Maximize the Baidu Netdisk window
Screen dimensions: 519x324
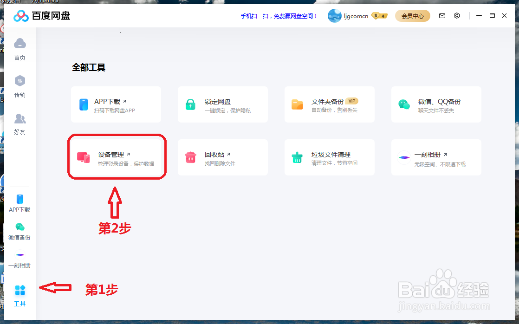pos(492,16)
